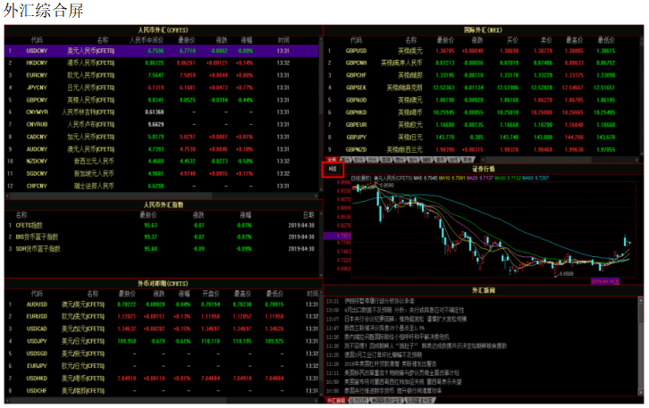Click the K线 chart type button

pos(333,169)
